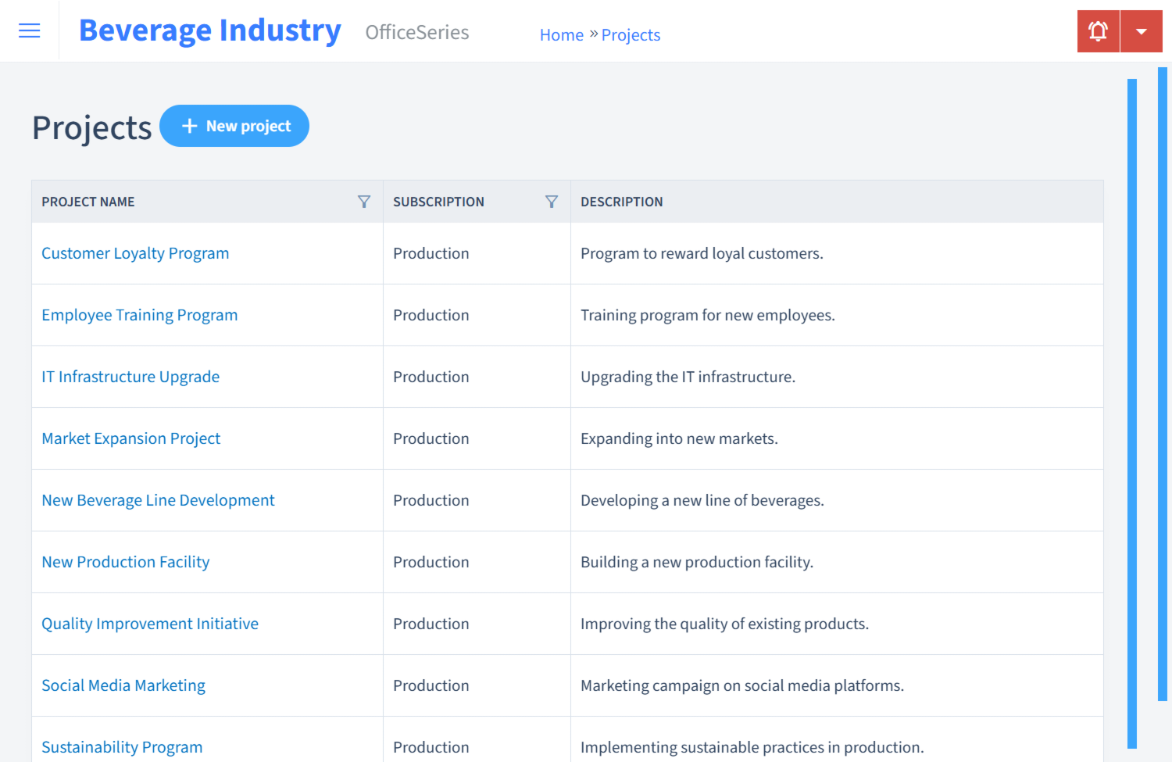The width and height of the screenshot is (1172, 762).
Task: Open the hamburger navigation menu
Action: (29, 30)
